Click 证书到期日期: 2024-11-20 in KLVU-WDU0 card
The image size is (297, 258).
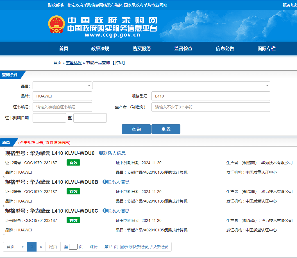(x=139, y=163)
